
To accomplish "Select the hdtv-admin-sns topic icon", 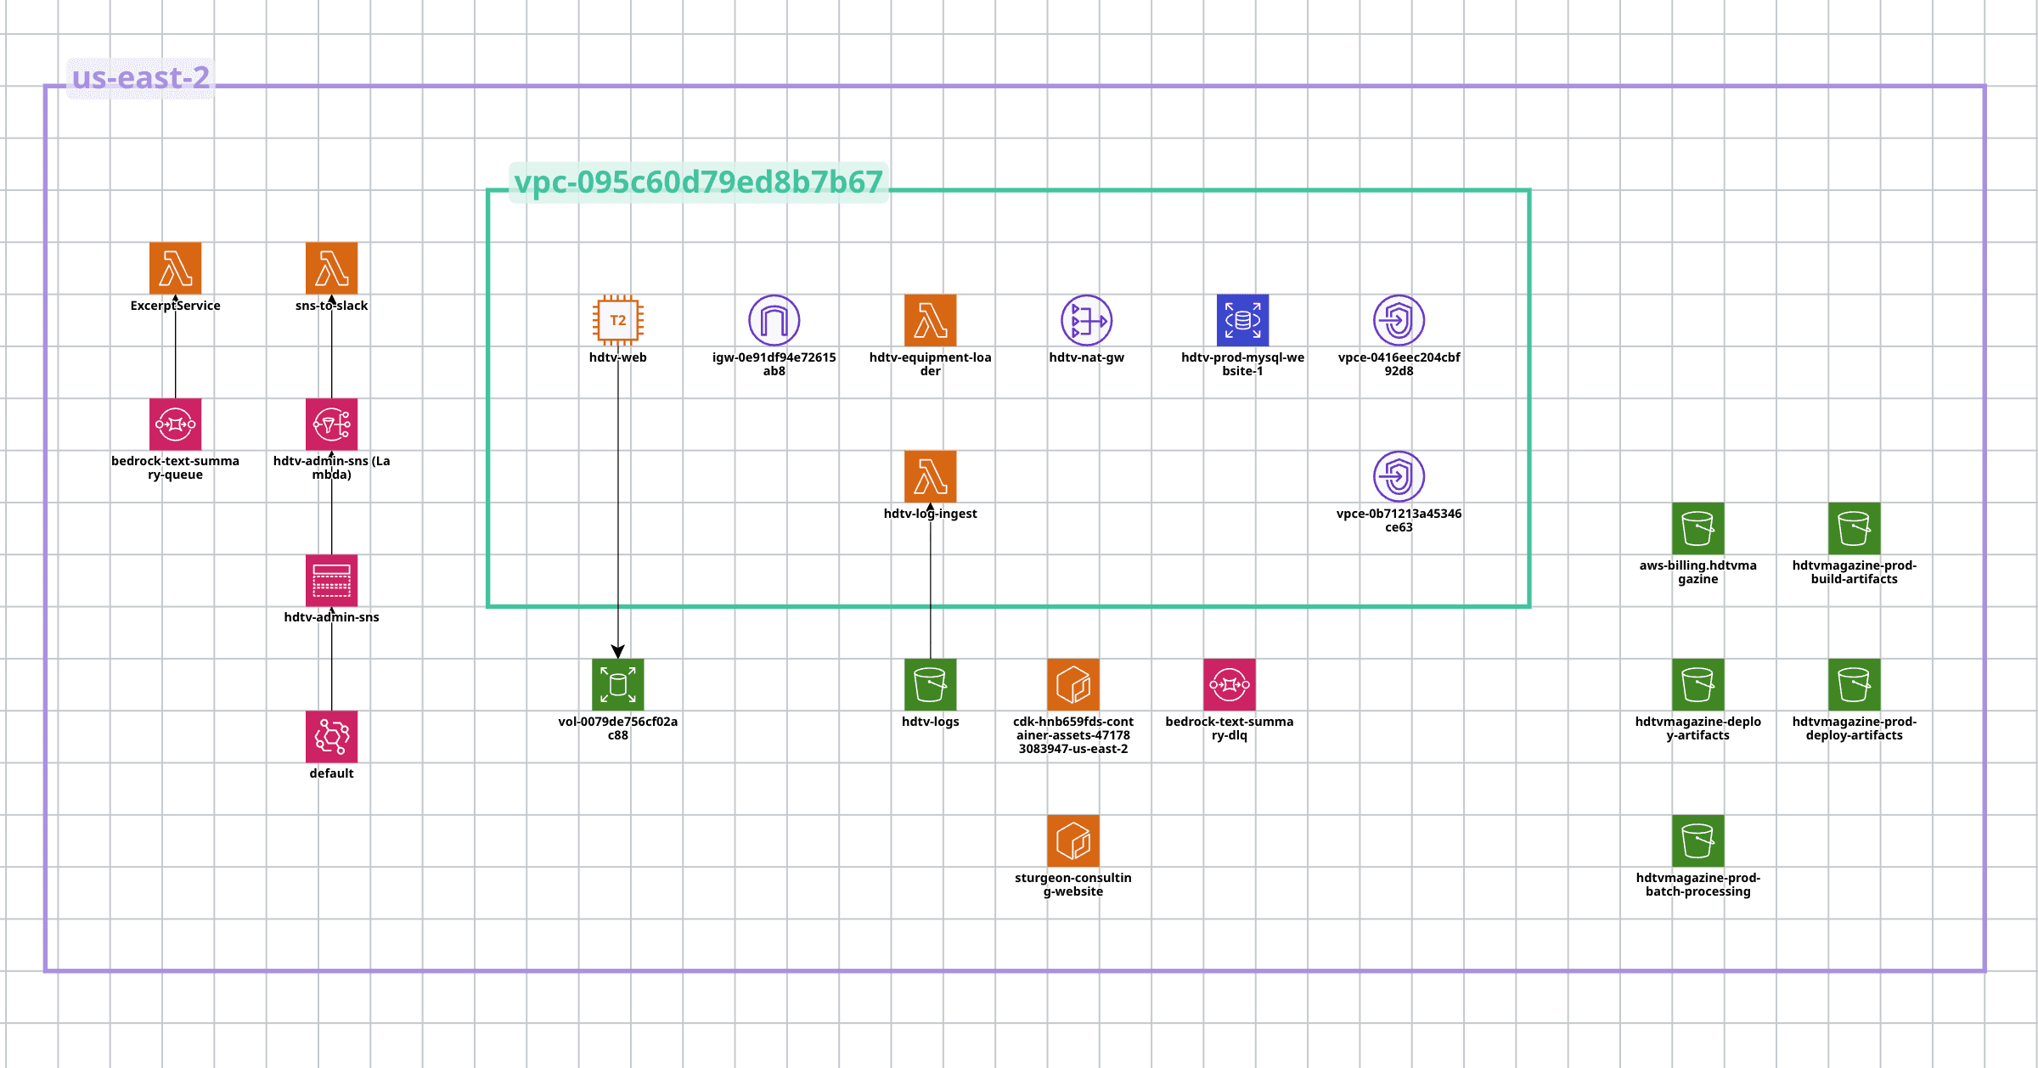I will pos(332,582).
